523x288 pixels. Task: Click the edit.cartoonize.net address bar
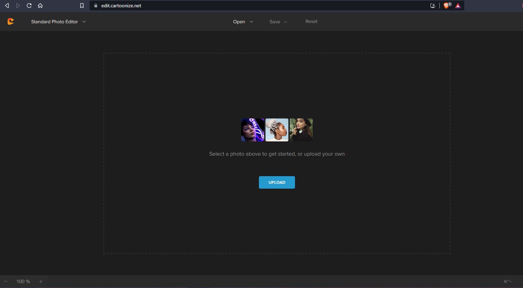point(243,6)
